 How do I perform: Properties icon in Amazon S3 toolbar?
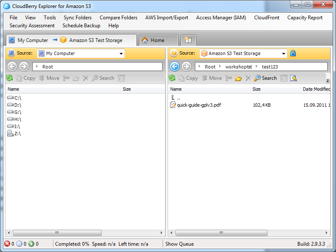[x=284, y=78]
